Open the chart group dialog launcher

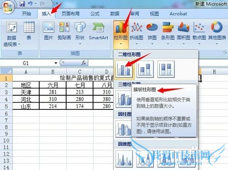225,52
